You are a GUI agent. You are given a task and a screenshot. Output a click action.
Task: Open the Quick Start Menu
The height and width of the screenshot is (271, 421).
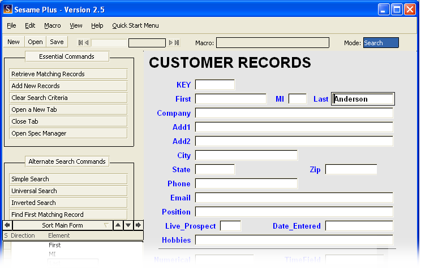(135, 25)
